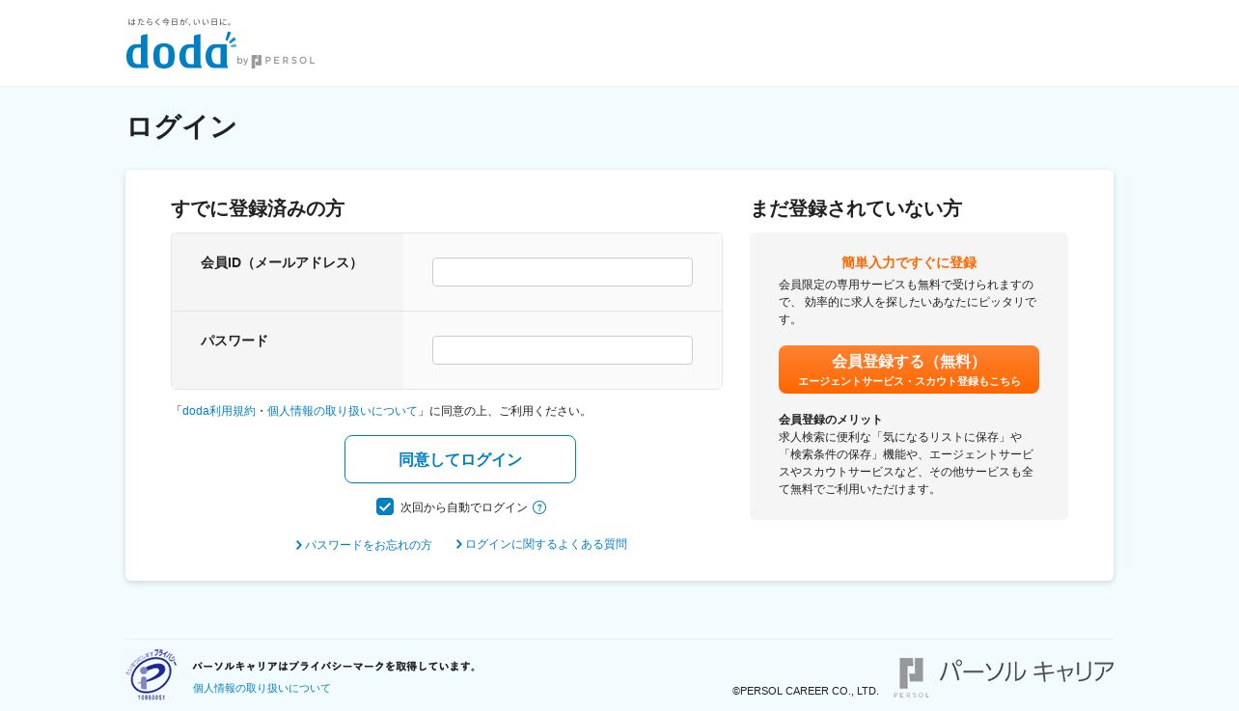Toggle the 次回から自動でログイン checkbox
The width and height of the screenshot is (1239, 711).
pyautogui.click(x=385, y=506)
